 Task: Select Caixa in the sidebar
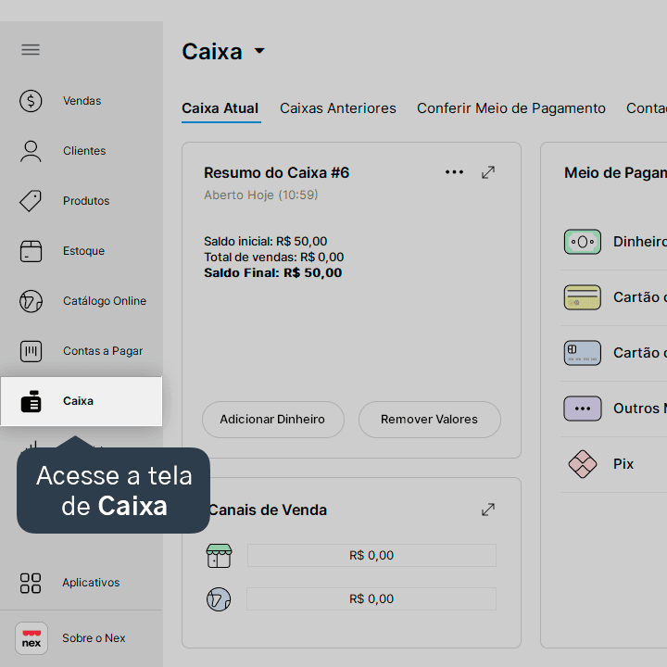82,401
